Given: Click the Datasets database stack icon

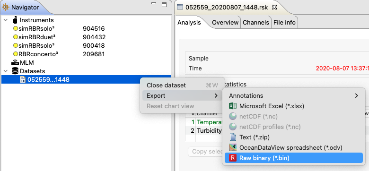Looking at the screenshot, I should click(x=15, y=71).
